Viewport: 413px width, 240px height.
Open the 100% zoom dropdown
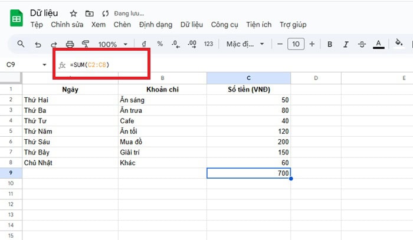[x=113, y=44]
